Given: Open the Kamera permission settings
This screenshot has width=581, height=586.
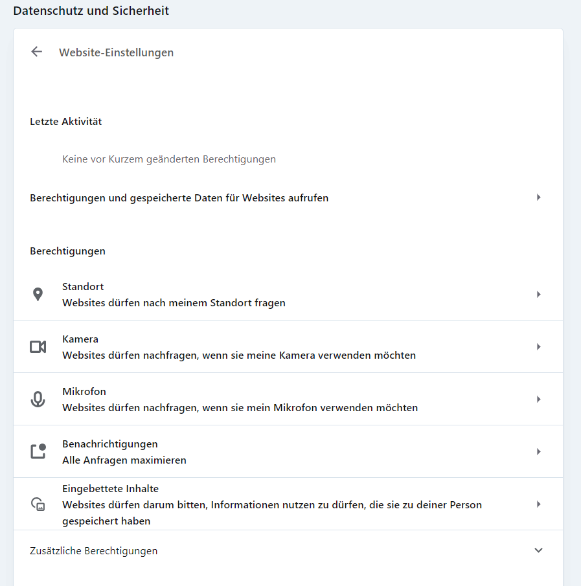Looking at the screenshot, I should coord(288,346).
